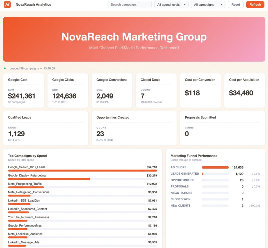
Task: Open the All campaigns dropdown
Action: 208,4
